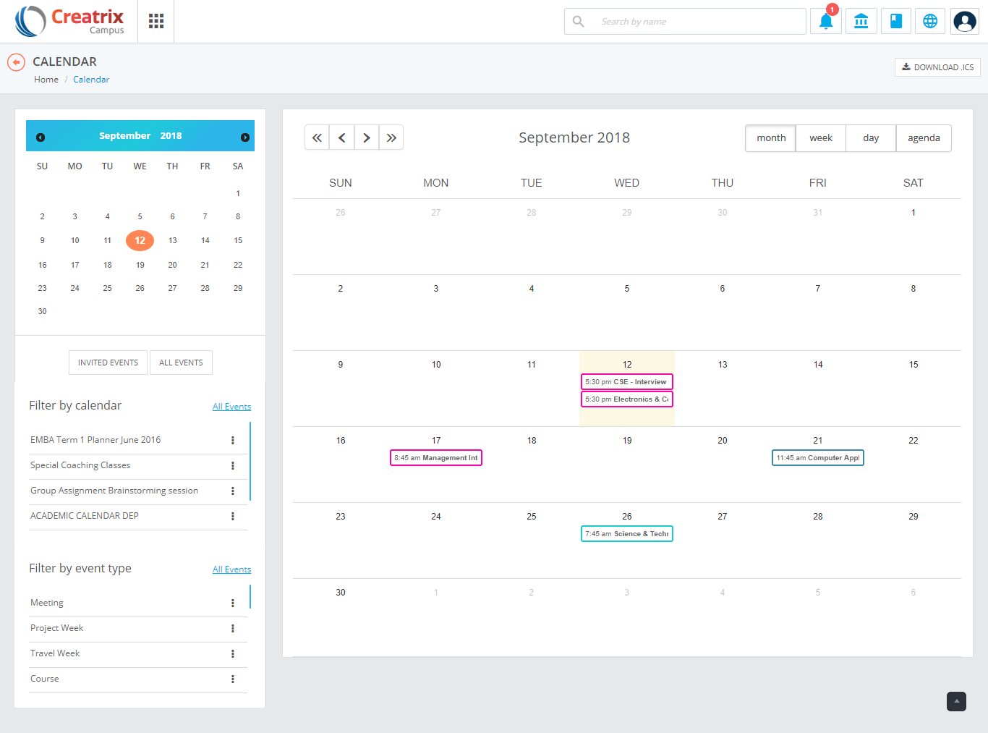Image resolution: width=988 pixels, height=733 pixels.
Task: Open options menu for Meeting type
Action: coord(233,603)
